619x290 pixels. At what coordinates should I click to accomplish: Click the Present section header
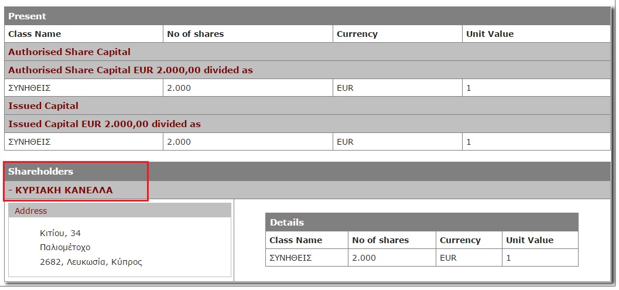point(28,16)
